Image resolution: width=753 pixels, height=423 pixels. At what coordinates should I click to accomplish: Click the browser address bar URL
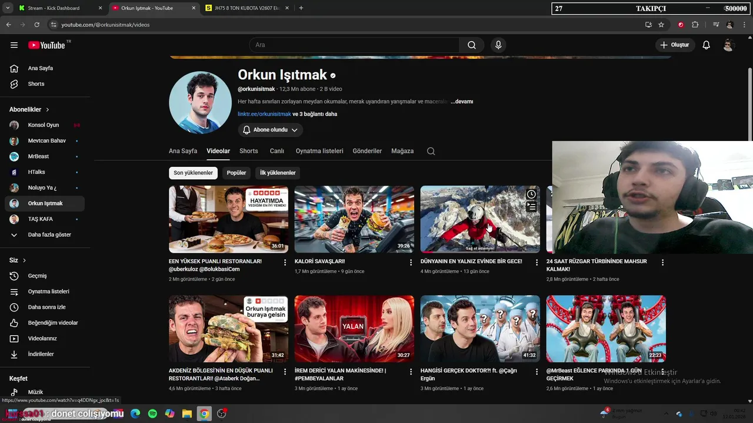pos(105,25)
